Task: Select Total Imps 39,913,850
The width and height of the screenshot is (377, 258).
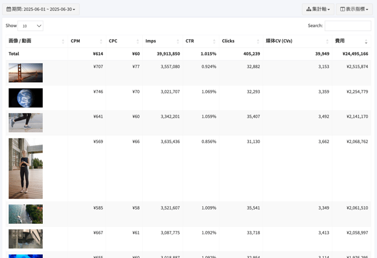Action: coord(168,54)
